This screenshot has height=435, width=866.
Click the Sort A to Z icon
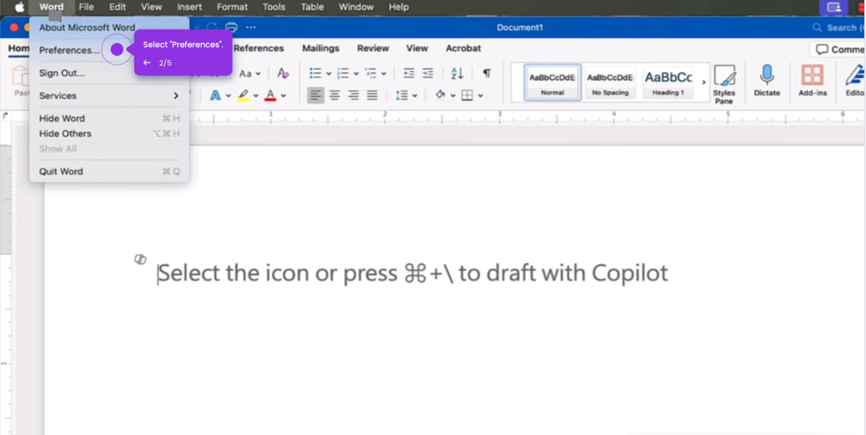click(x=457, y=73)
